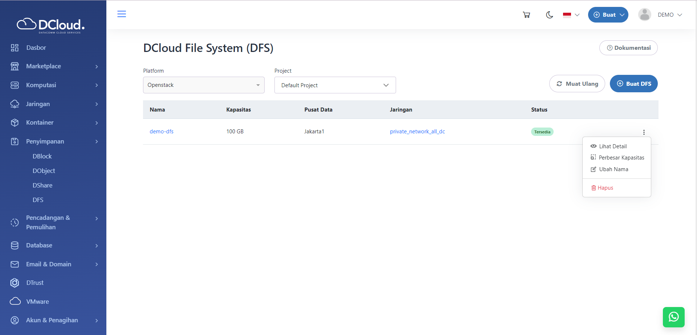Select Hapus to delete the DFS
The height and width of the screenshot is (335, 697).
point(605,188)
